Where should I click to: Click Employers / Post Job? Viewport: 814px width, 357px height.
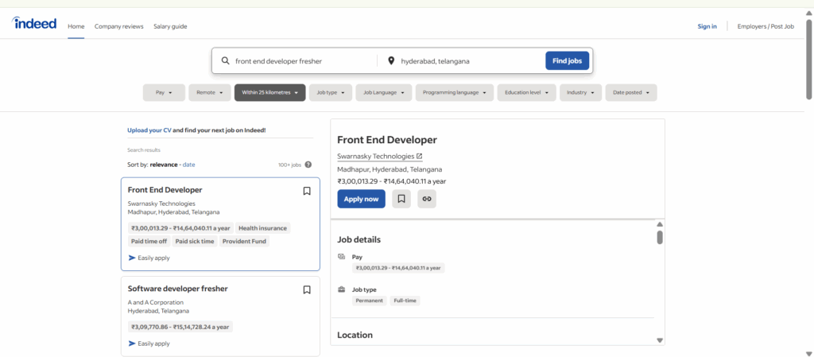click(x=766, y=26)
